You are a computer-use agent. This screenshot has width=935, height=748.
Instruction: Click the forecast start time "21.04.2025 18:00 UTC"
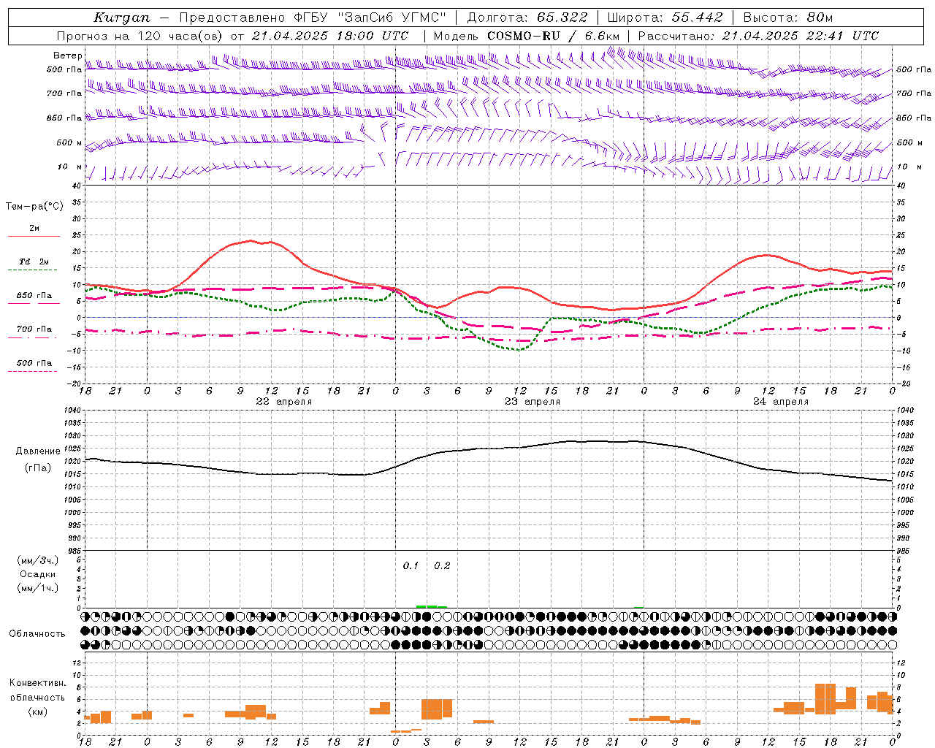329,36
